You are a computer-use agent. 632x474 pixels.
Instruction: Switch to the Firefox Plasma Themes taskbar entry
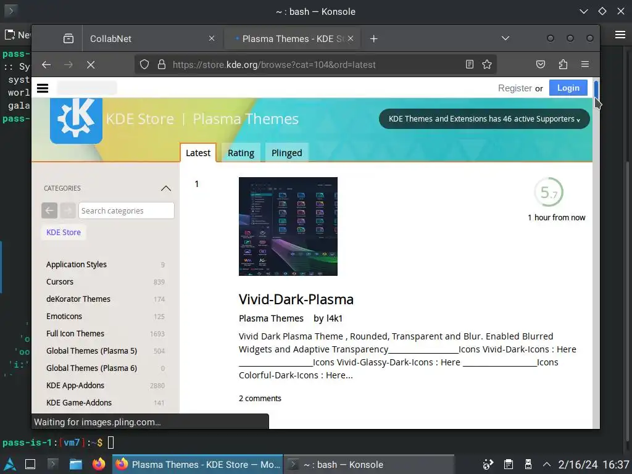click(197, 464)
